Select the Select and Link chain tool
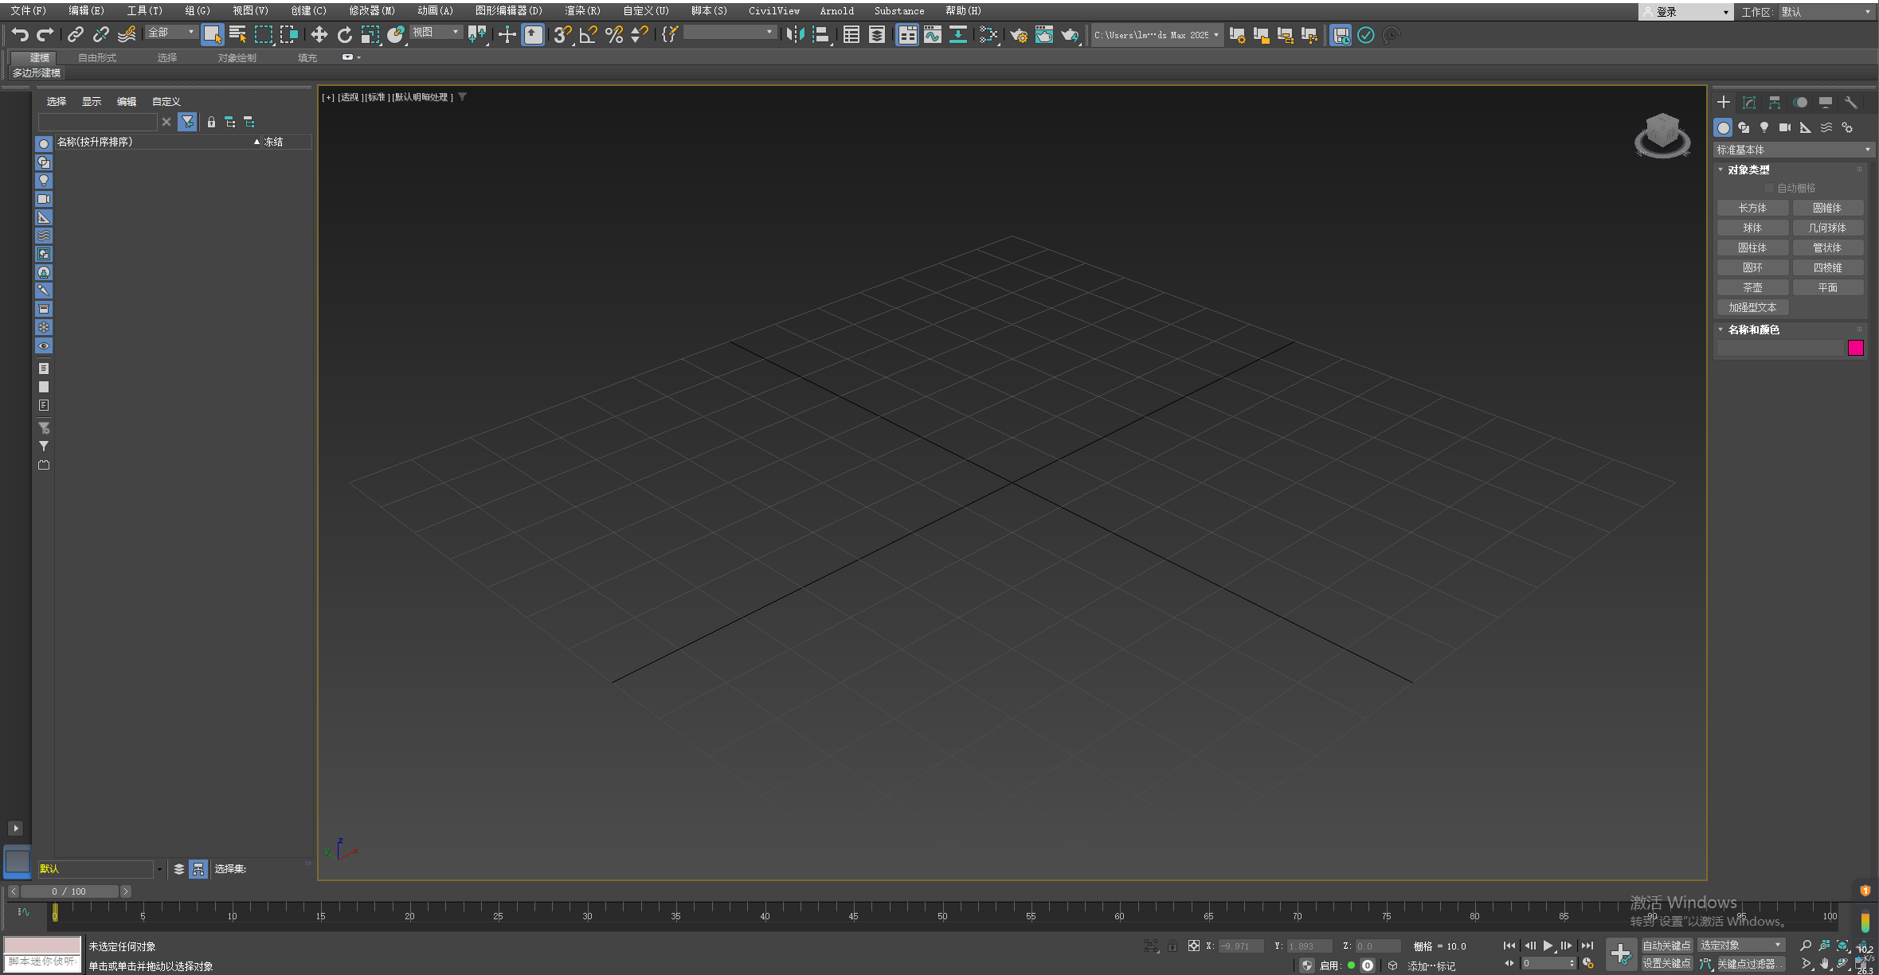The width and height of the screenshot is (1879, 975). (76, 34)
